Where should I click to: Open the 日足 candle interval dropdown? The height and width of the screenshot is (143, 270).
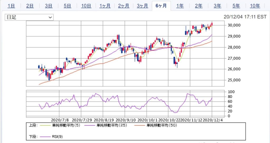click(29, 17)
